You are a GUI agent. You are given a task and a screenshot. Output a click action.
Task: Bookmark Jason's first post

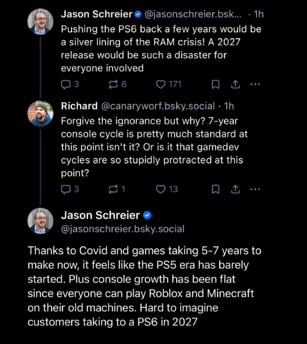click(x=216, y=84)
